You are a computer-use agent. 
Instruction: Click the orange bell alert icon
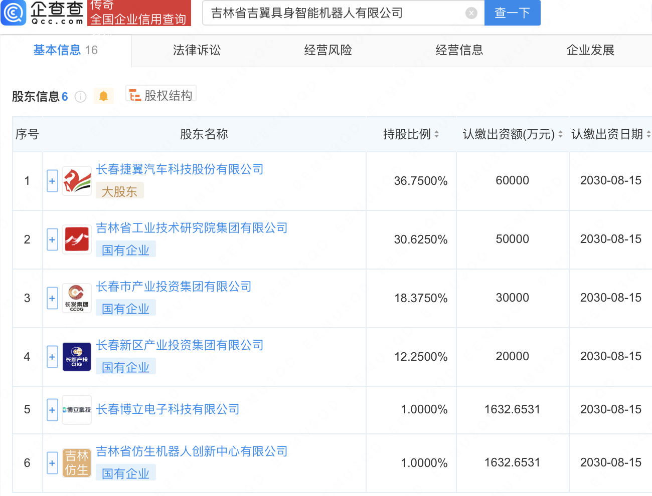pyautogui.click(x=103, y=96)
